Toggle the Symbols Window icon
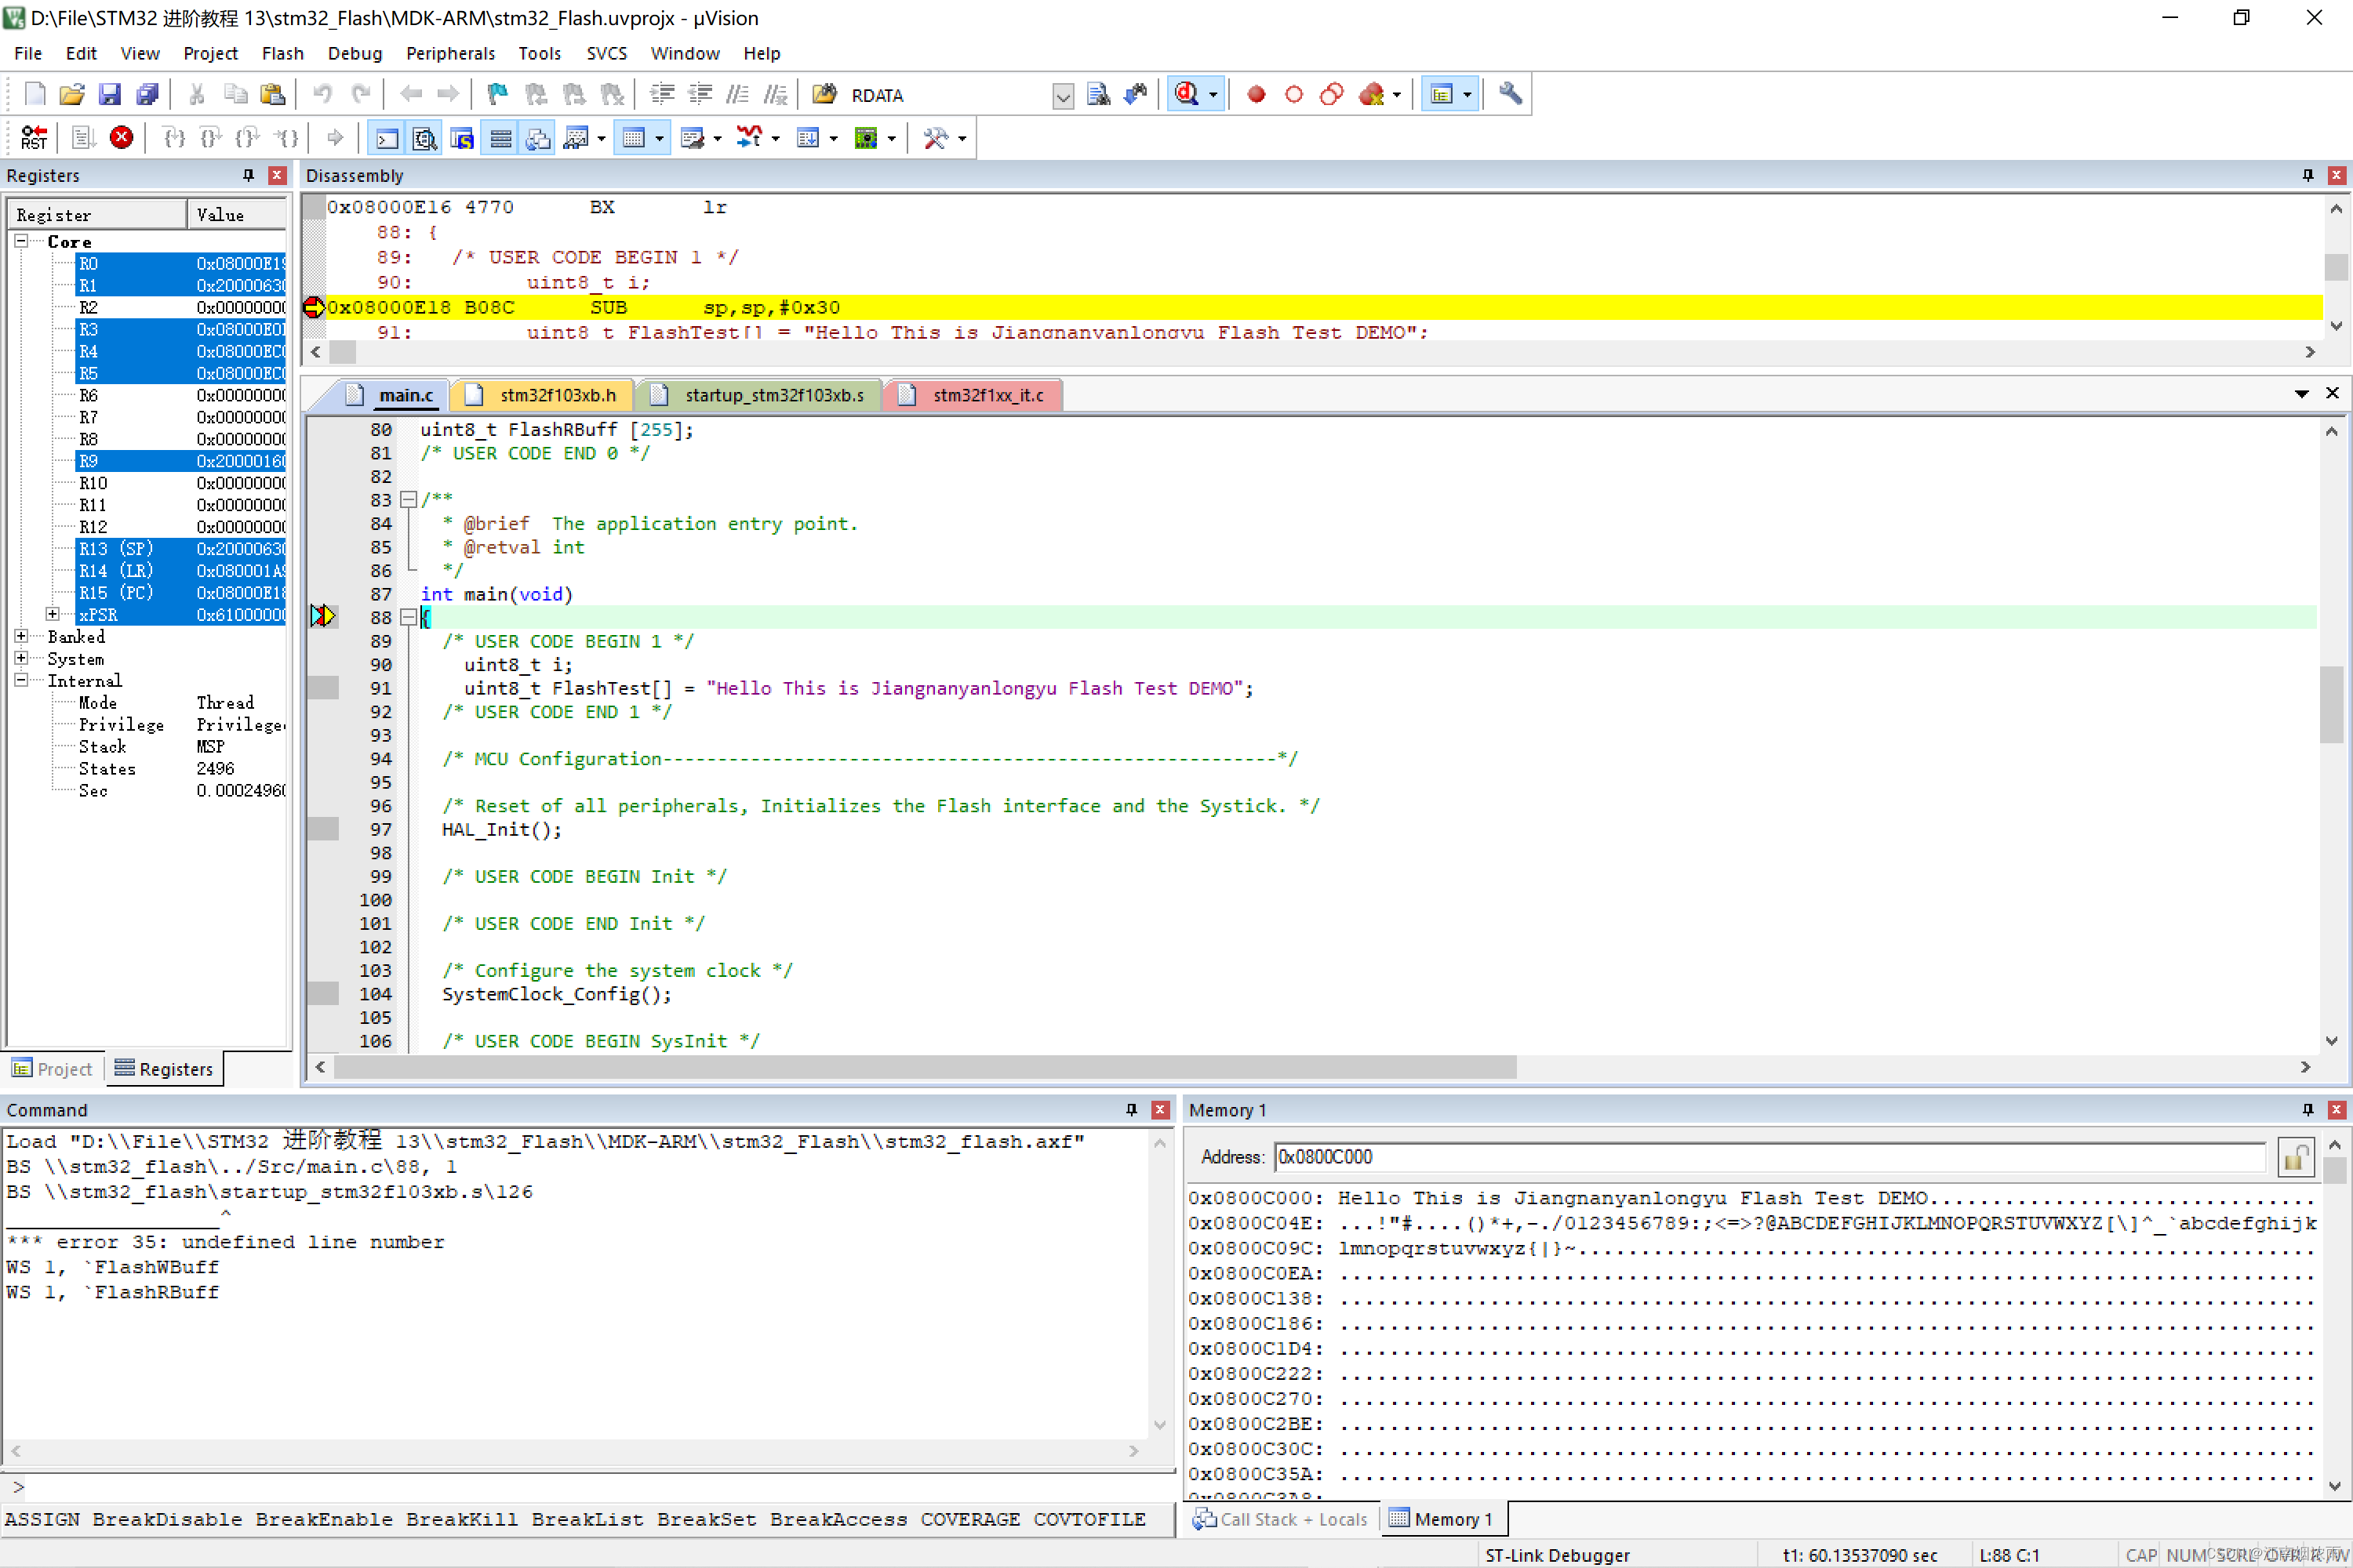Screen dimensions: 2353x1568 tap(462, 138)
